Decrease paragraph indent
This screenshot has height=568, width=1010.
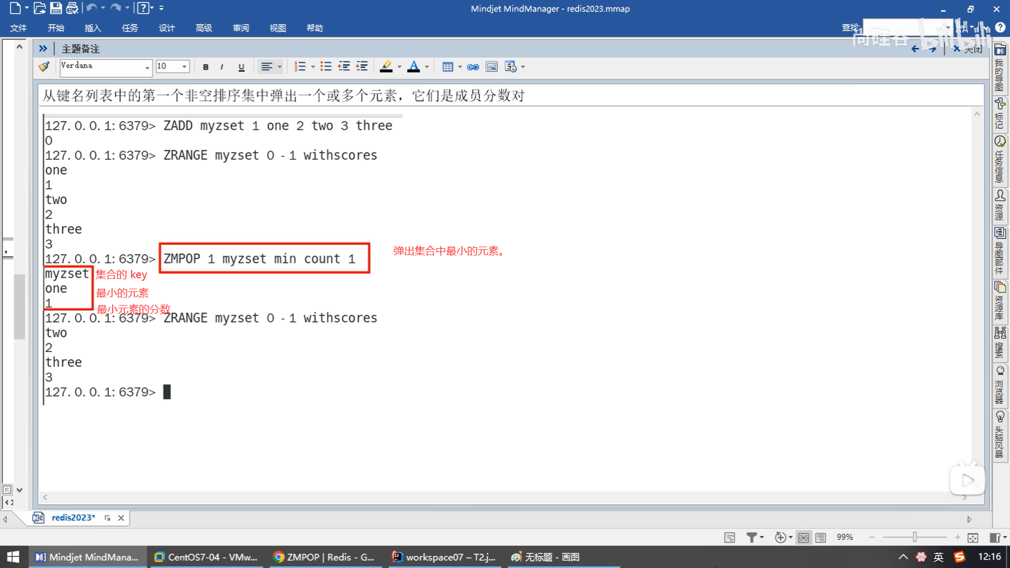[344, 66]
